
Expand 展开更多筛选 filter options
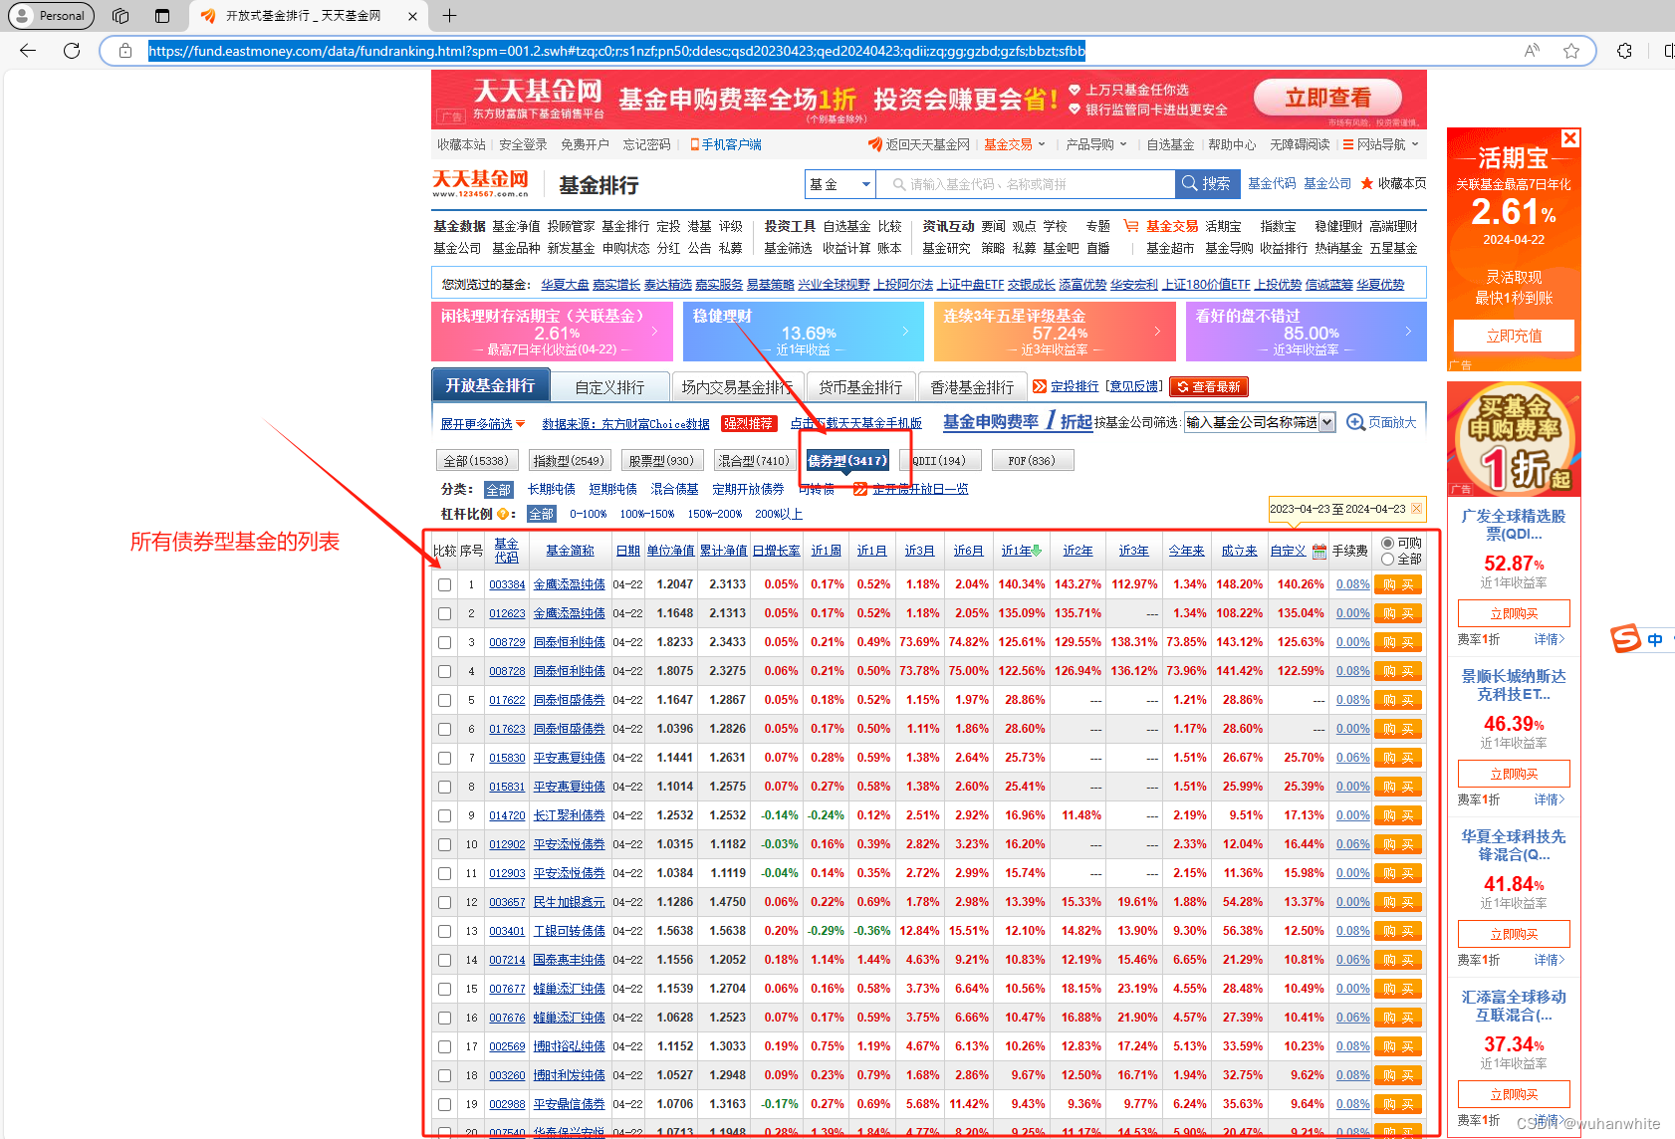pyautogui.click(x=483, y=424)
